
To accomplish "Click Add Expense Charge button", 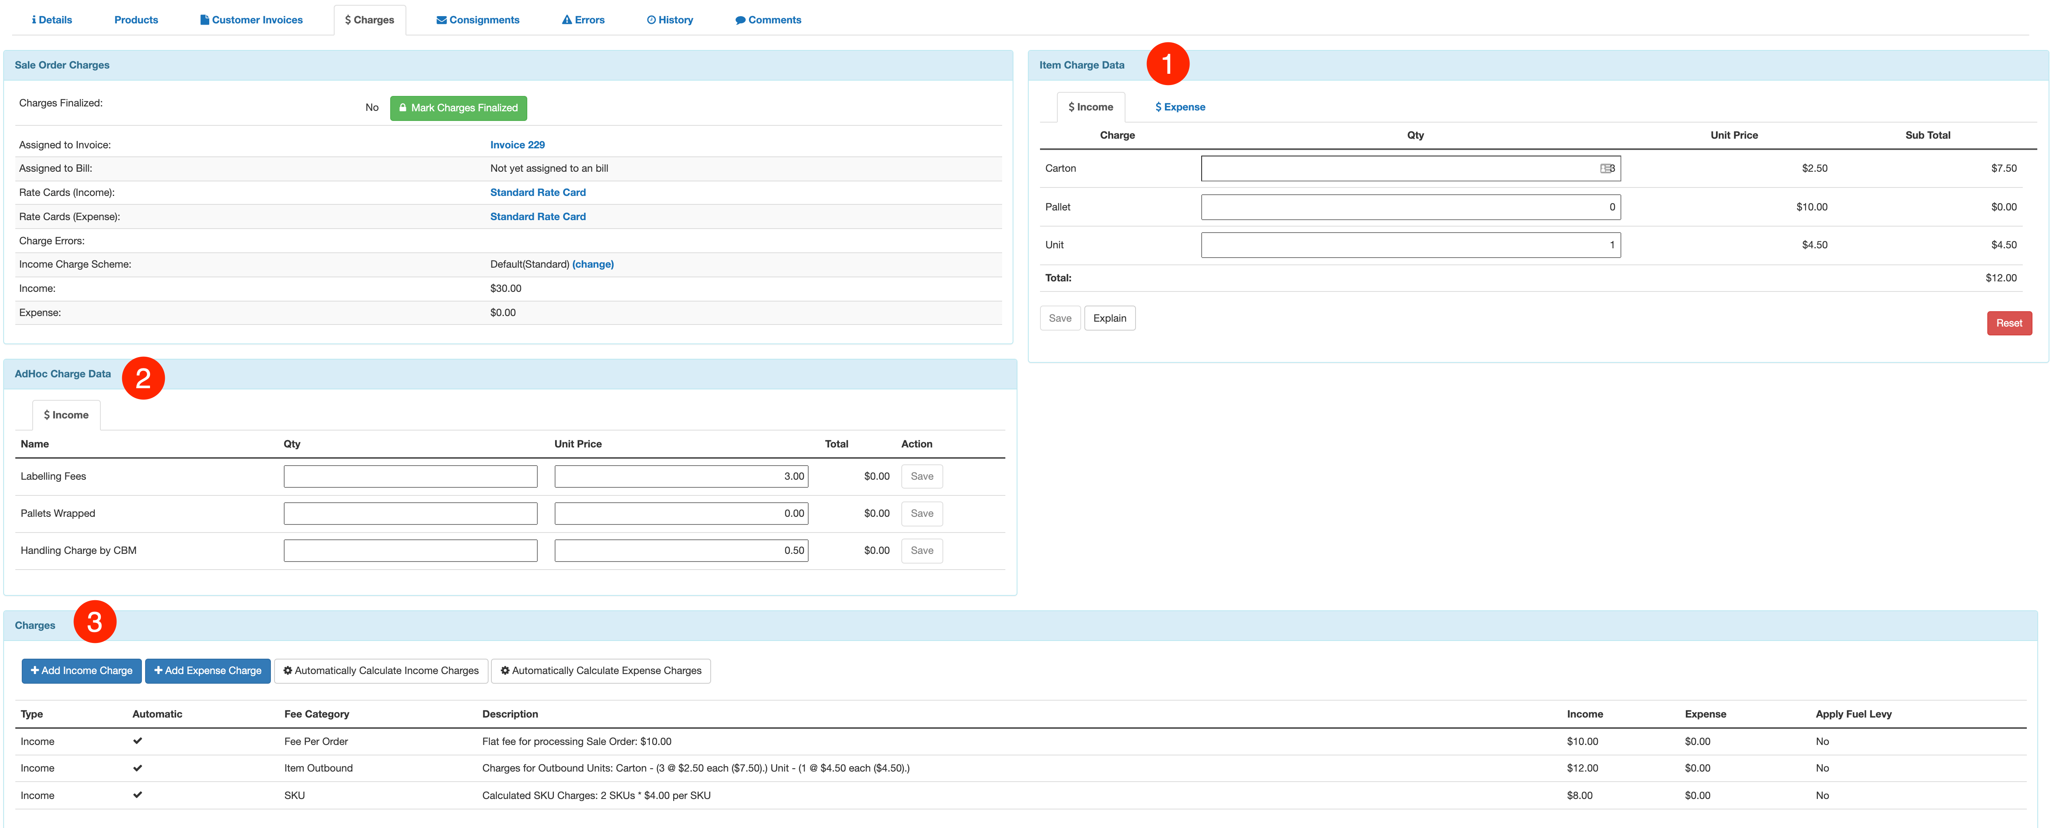I will click(207, 671).
